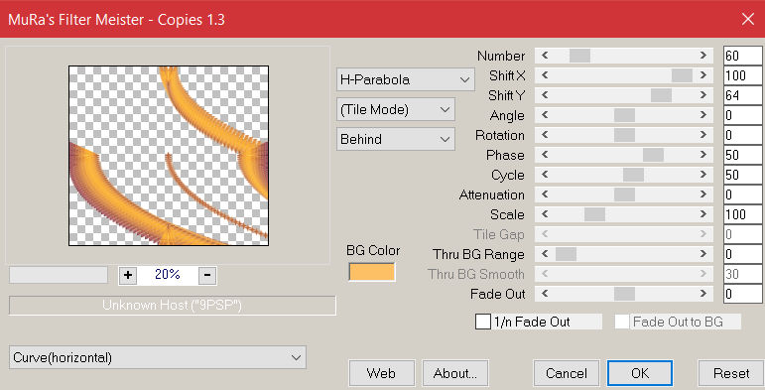
Task: Toggle the Fade Out to BG checkbox
Action: [622, 322]
